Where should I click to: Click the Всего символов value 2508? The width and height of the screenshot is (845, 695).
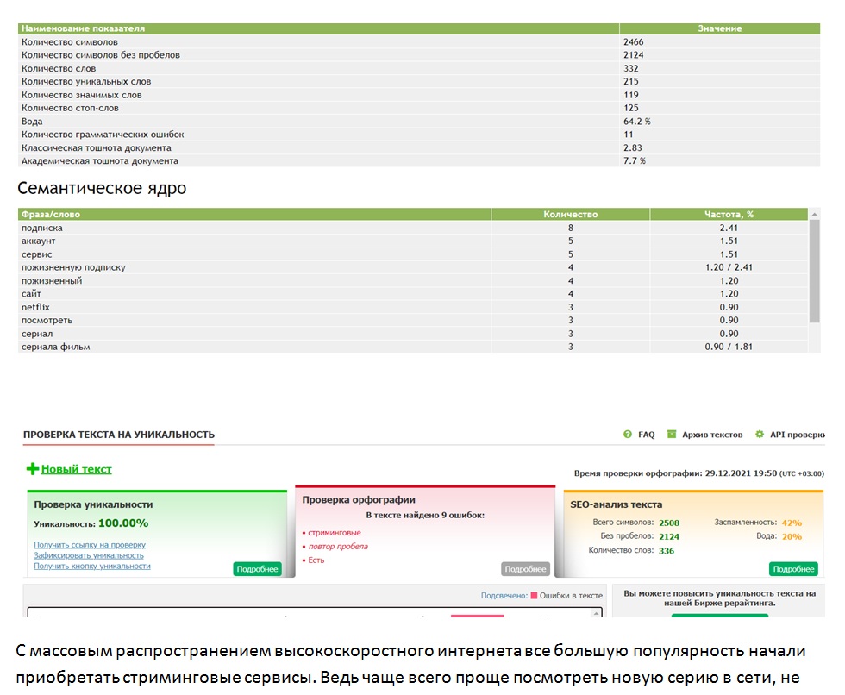point(669,523)
